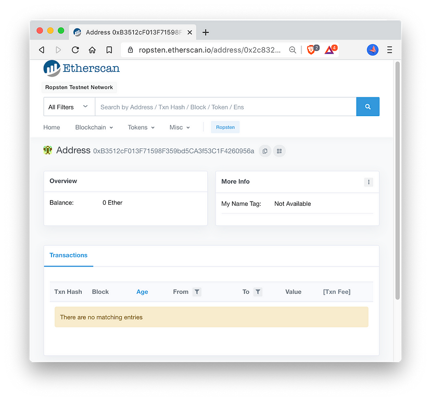Click the macOS yellow minimize button
431x401 pixels.
point(50,31)
